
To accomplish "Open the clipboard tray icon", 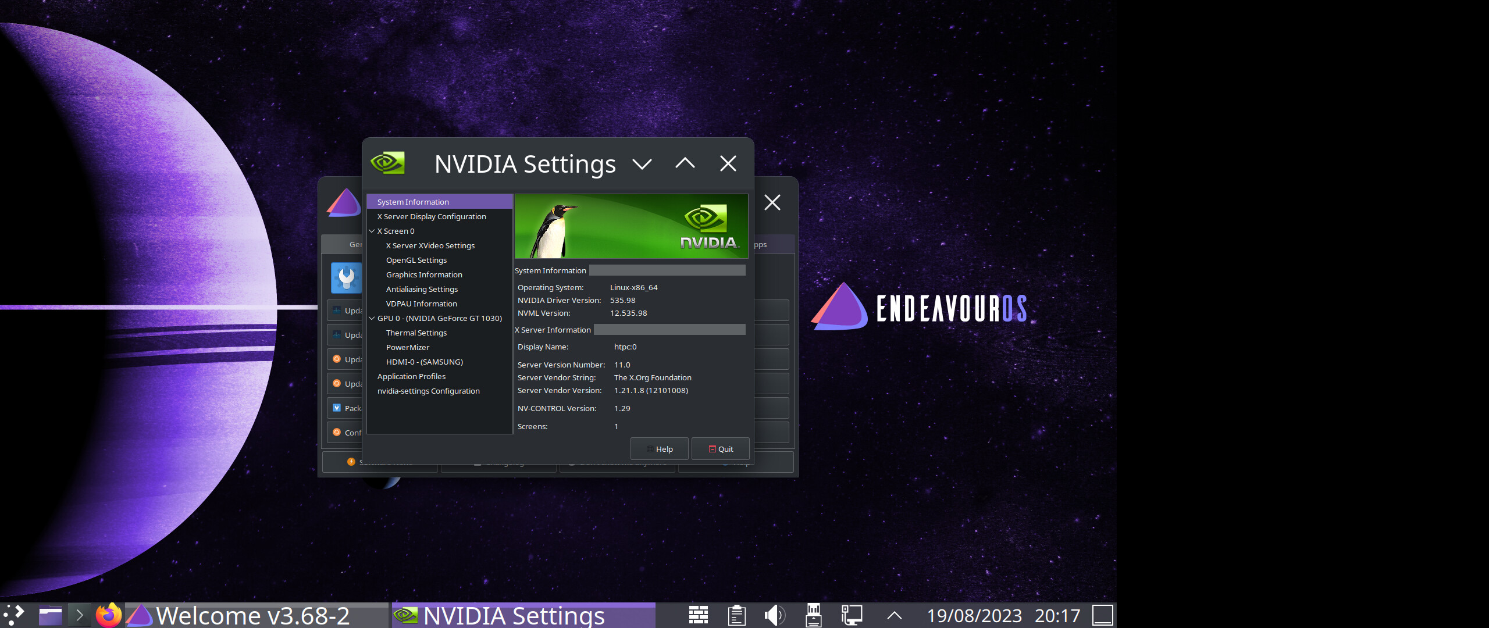I will point(737,615).
